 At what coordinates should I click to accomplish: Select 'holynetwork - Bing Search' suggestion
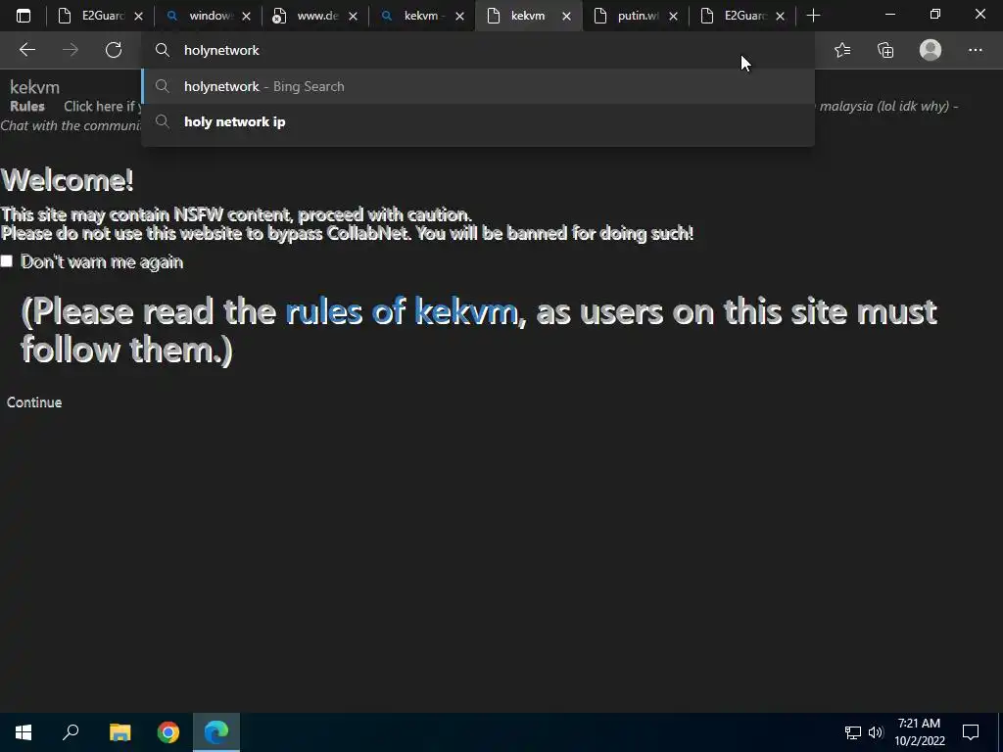[x=478, y=86]
